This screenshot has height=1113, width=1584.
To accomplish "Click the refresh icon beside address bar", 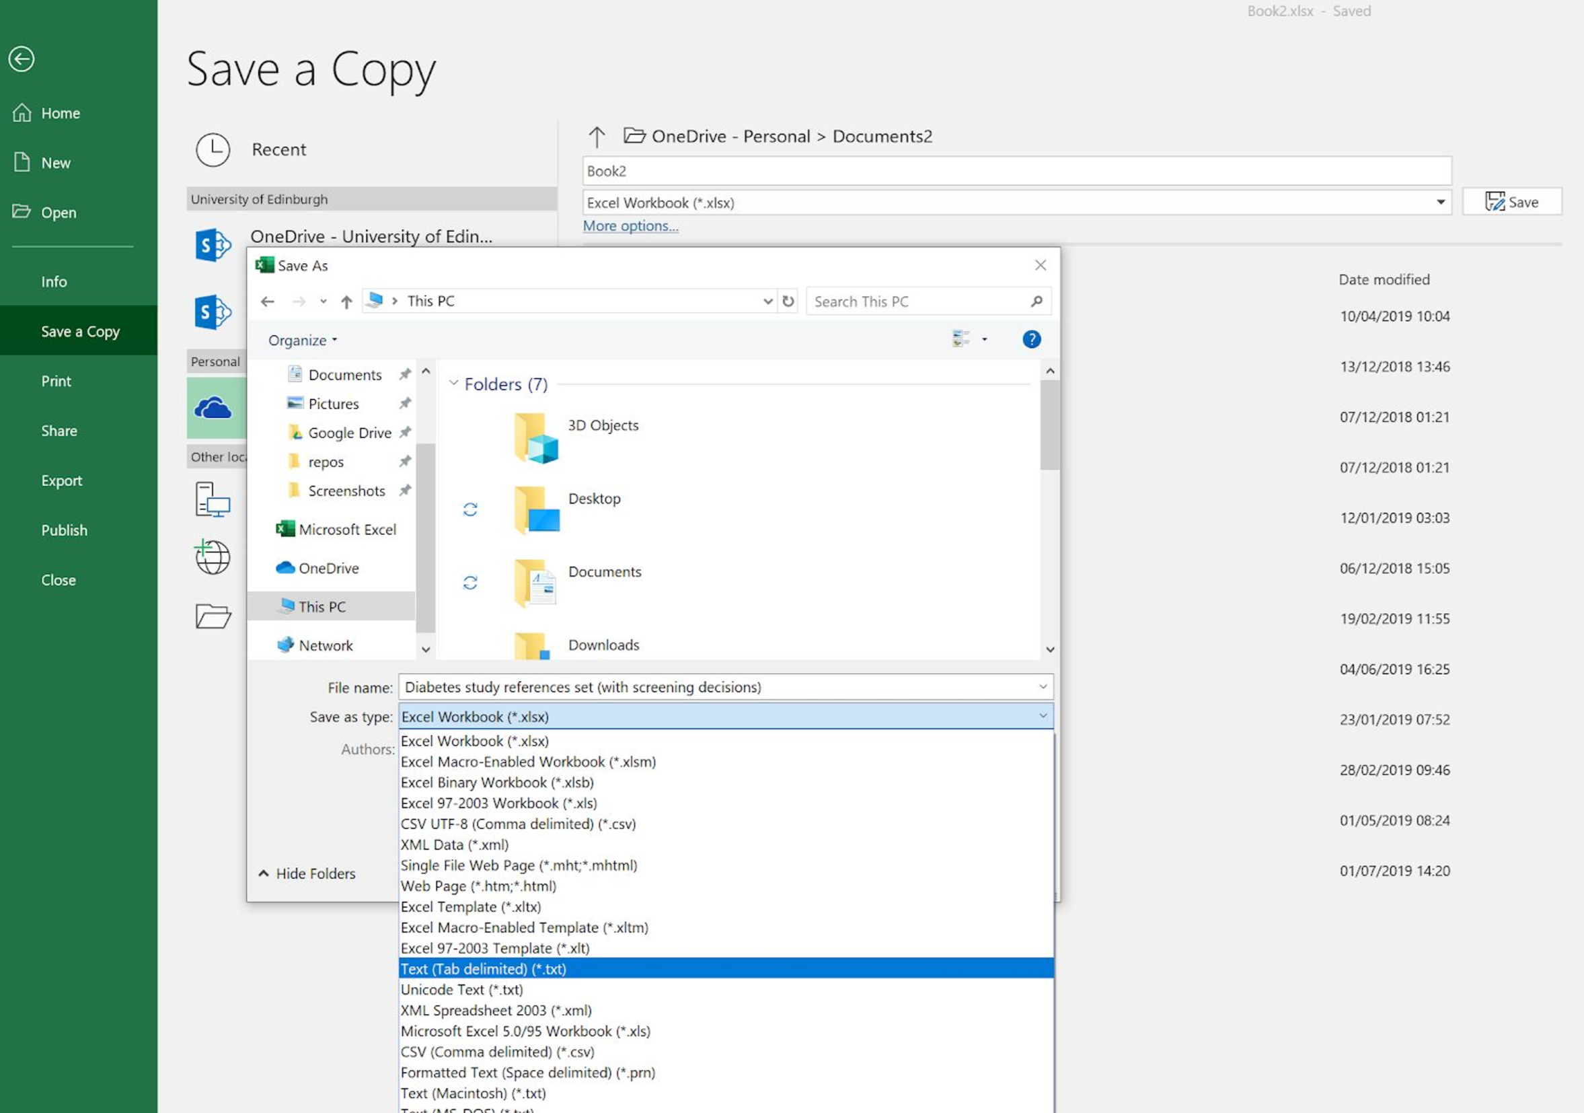I will point(788,301).
